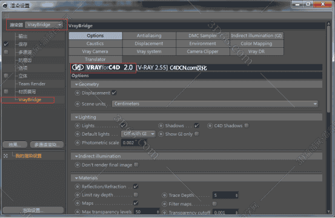Click keyframe dot beside Don't render final image

pyautogui.click(x=78, y=165)
